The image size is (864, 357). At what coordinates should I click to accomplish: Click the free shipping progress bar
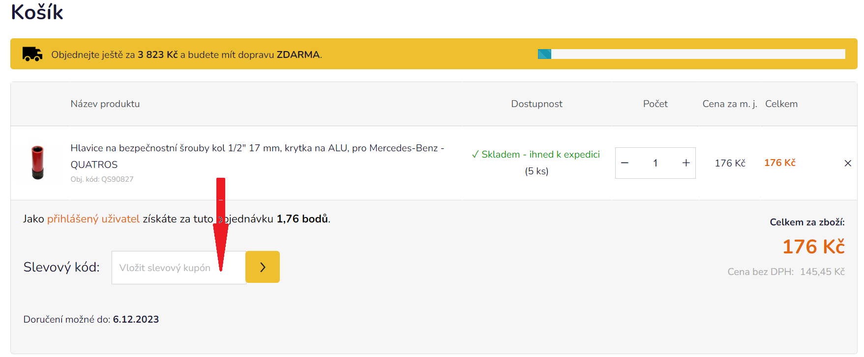point(691,54)
